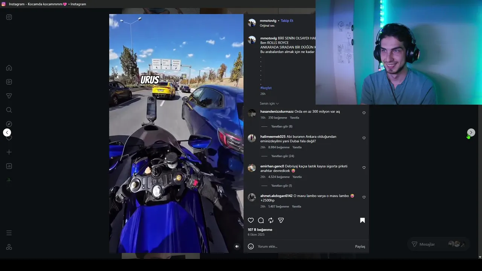The width and height of the screenshot is (482, 271).
Task: Open the username 'emirhan.genc0' link
Action: click(272, 166)
